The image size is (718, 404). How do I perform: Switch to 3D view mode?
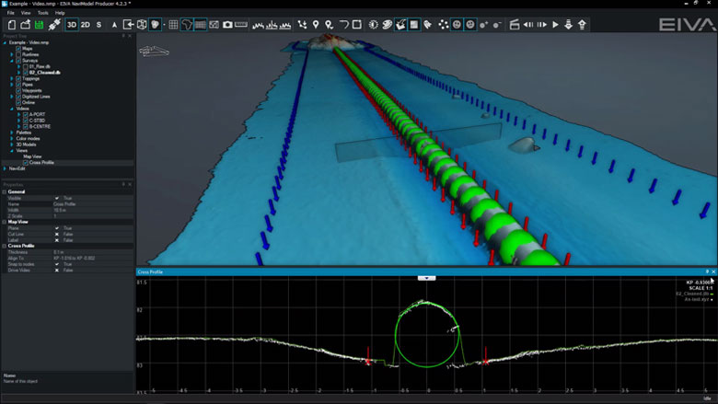72,25
